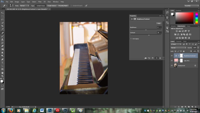The image size is (200, 113).
Task: Add a Curves adjustment from Adjustments panel
Action: [x=183, y=31]
